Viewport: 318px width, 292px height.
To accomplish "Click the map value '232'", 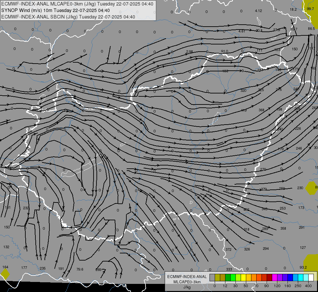I will click(26, 208).
